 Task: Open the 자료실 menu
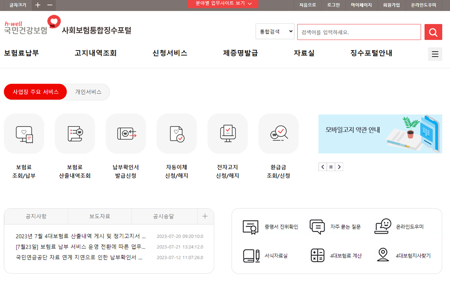click(304, 53)
